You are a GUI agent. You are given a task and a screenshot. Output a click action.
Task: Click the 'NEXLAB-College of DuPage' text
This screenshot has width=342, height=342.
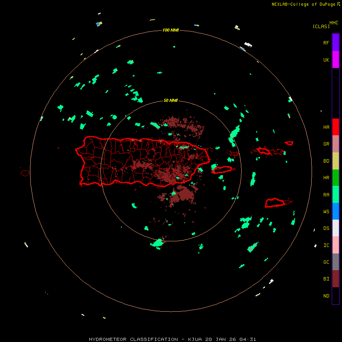click(x=303, y=4)
